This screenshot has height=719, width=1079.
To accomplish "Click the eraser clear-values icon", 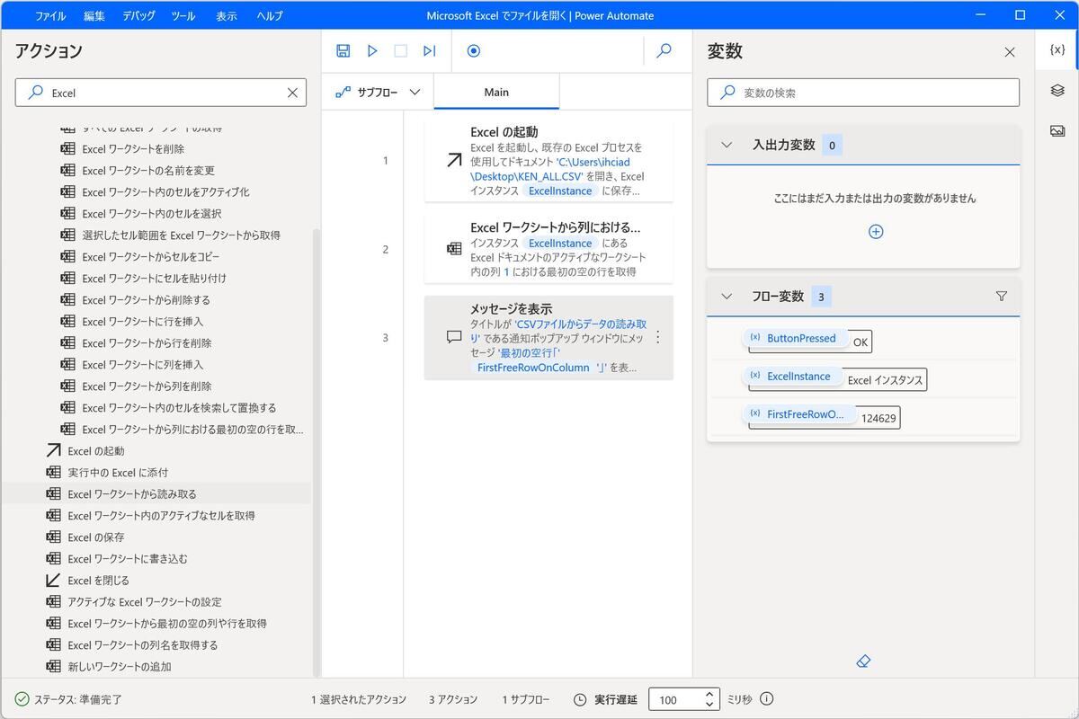I will (x=863, y=661).
